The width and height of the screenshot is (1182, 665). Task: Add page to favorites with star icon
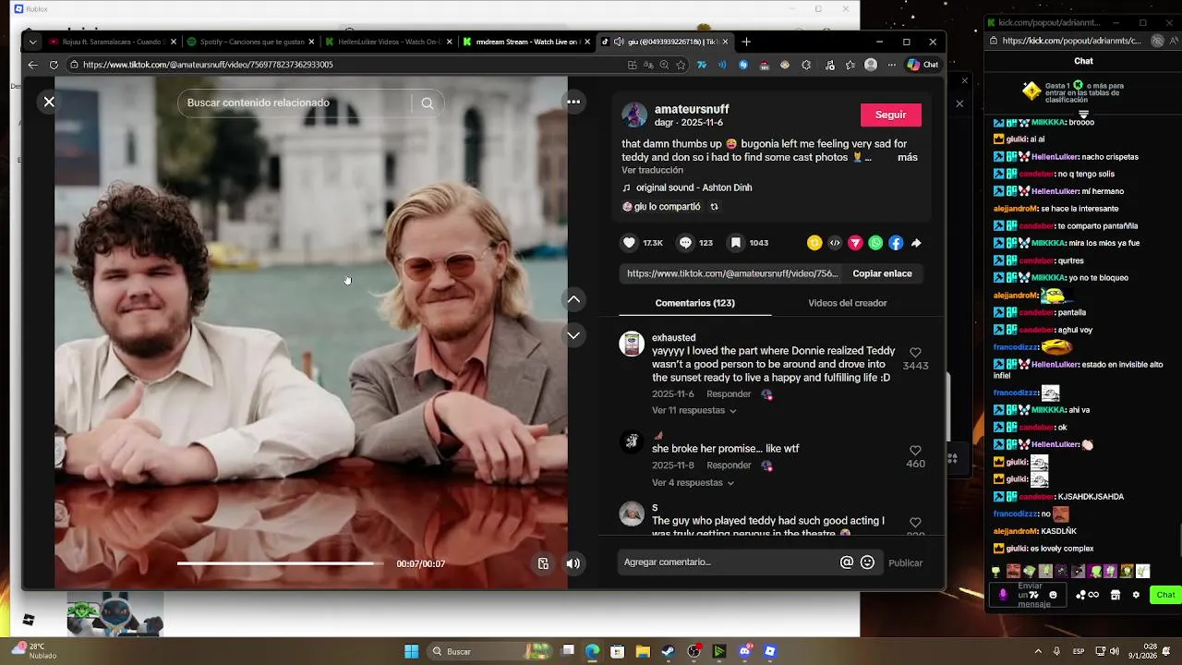(x=681, y=65)
